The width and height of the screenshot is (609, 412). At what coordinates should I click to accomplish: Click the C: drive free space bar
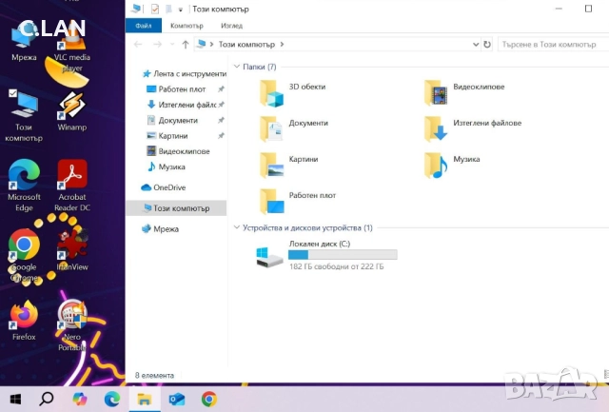coord(343,255)
